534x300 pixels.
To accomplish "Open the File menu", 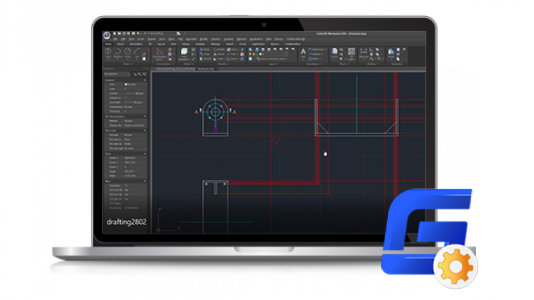I will pyautogui.click(x=115, y=39).
